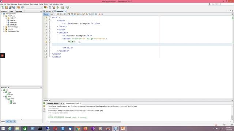Click the New File toolbar icon
Image resolution: width=234 pixels, height=131 pixels.
3,7
